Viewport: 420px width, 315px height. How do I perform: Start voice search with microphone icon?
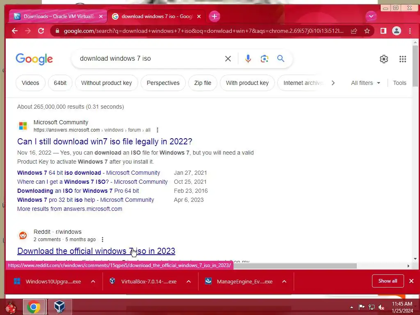pyautogui.click(x=248, y=59)
